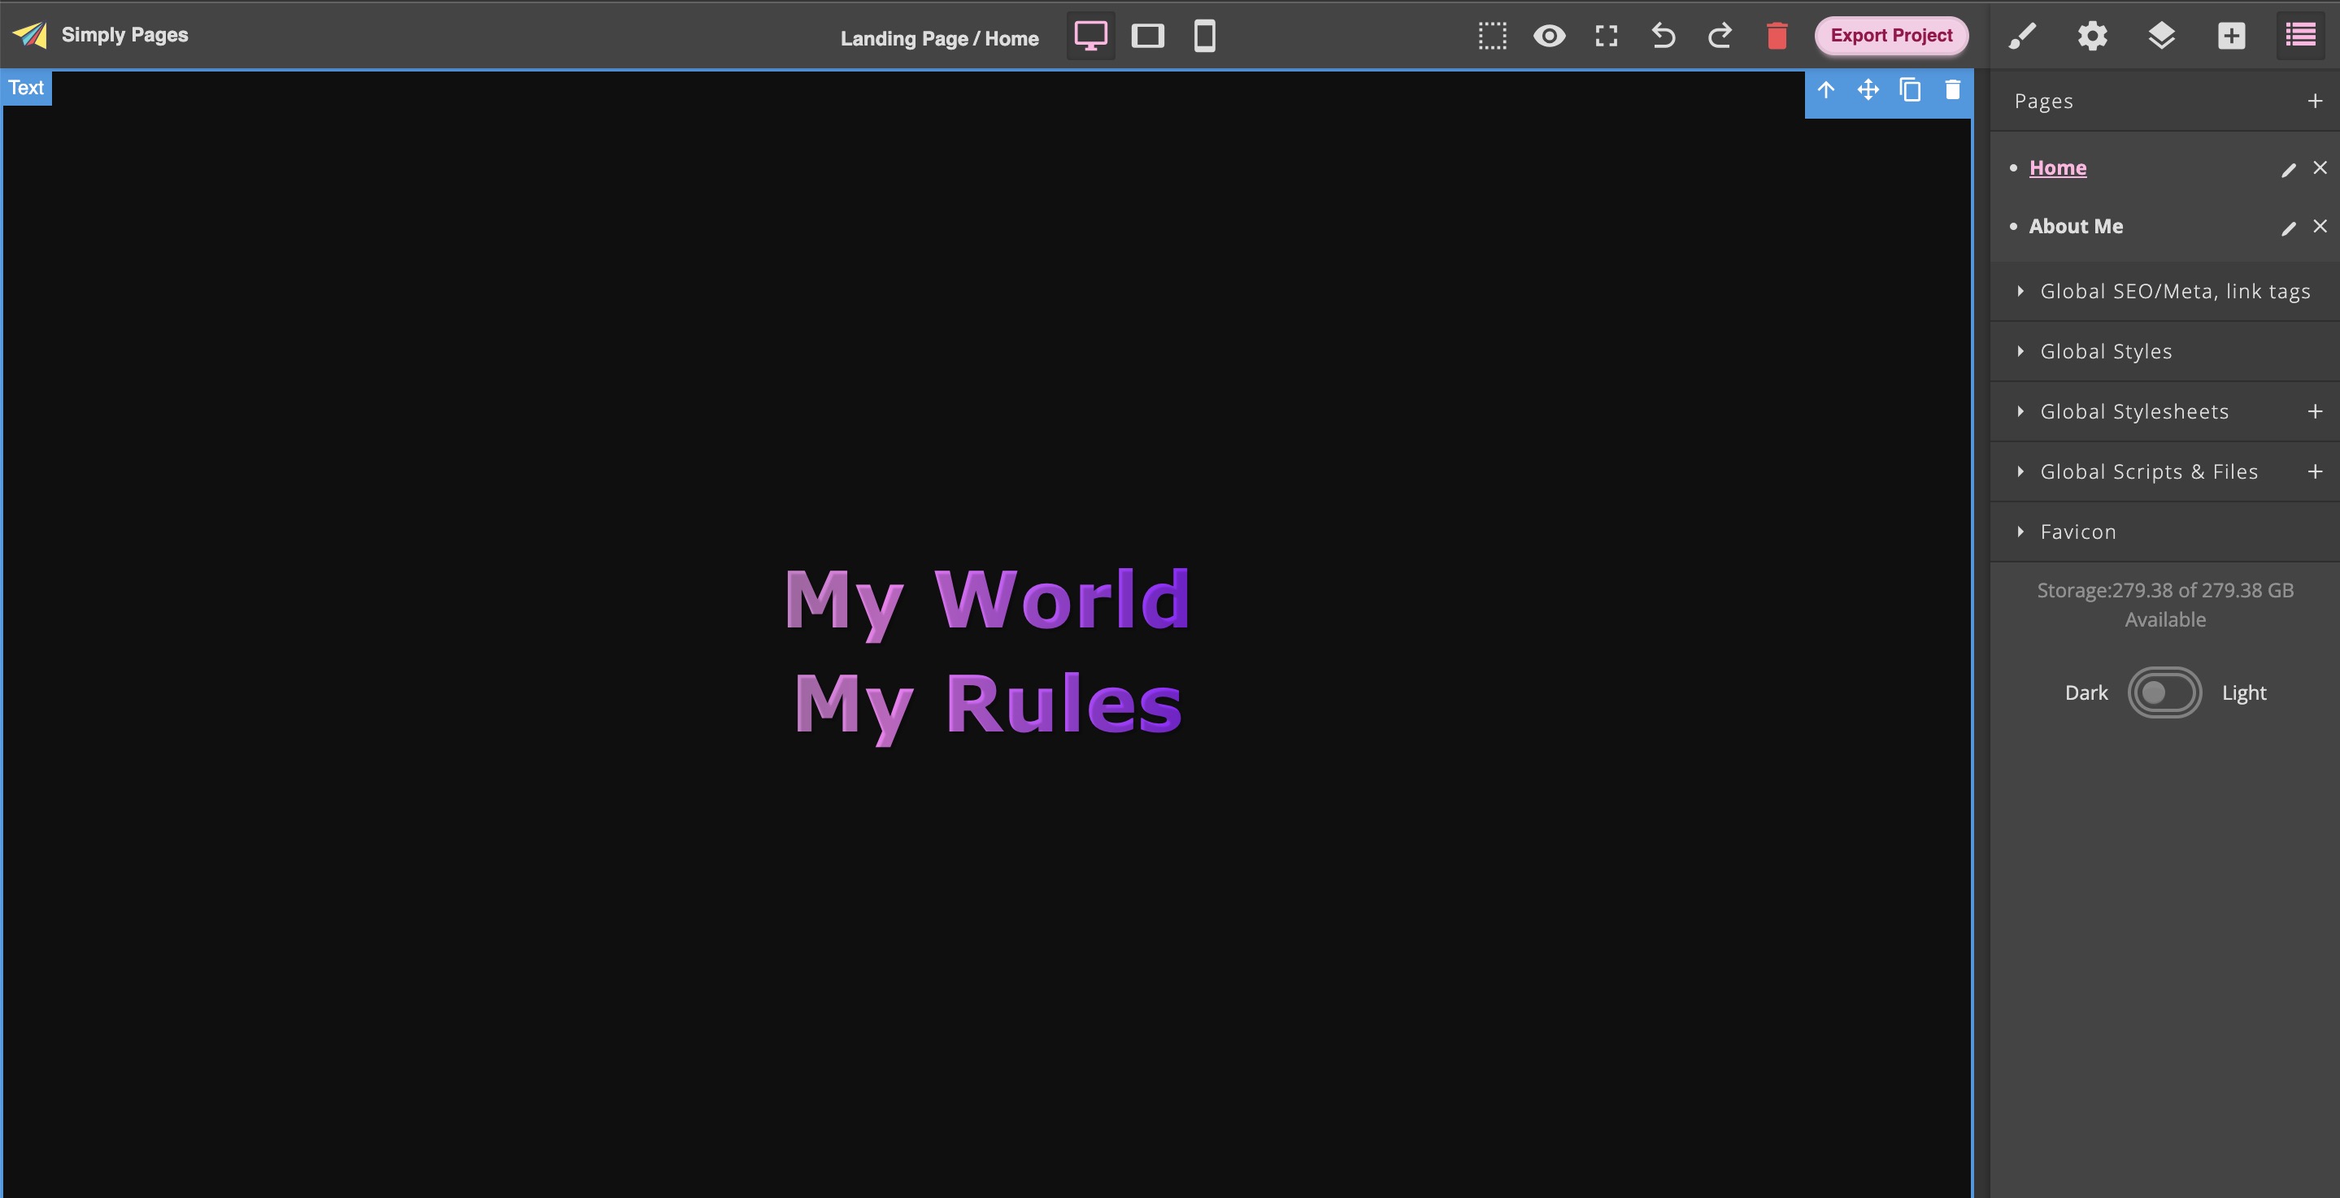Switch to tablet preview mode

1147,37
